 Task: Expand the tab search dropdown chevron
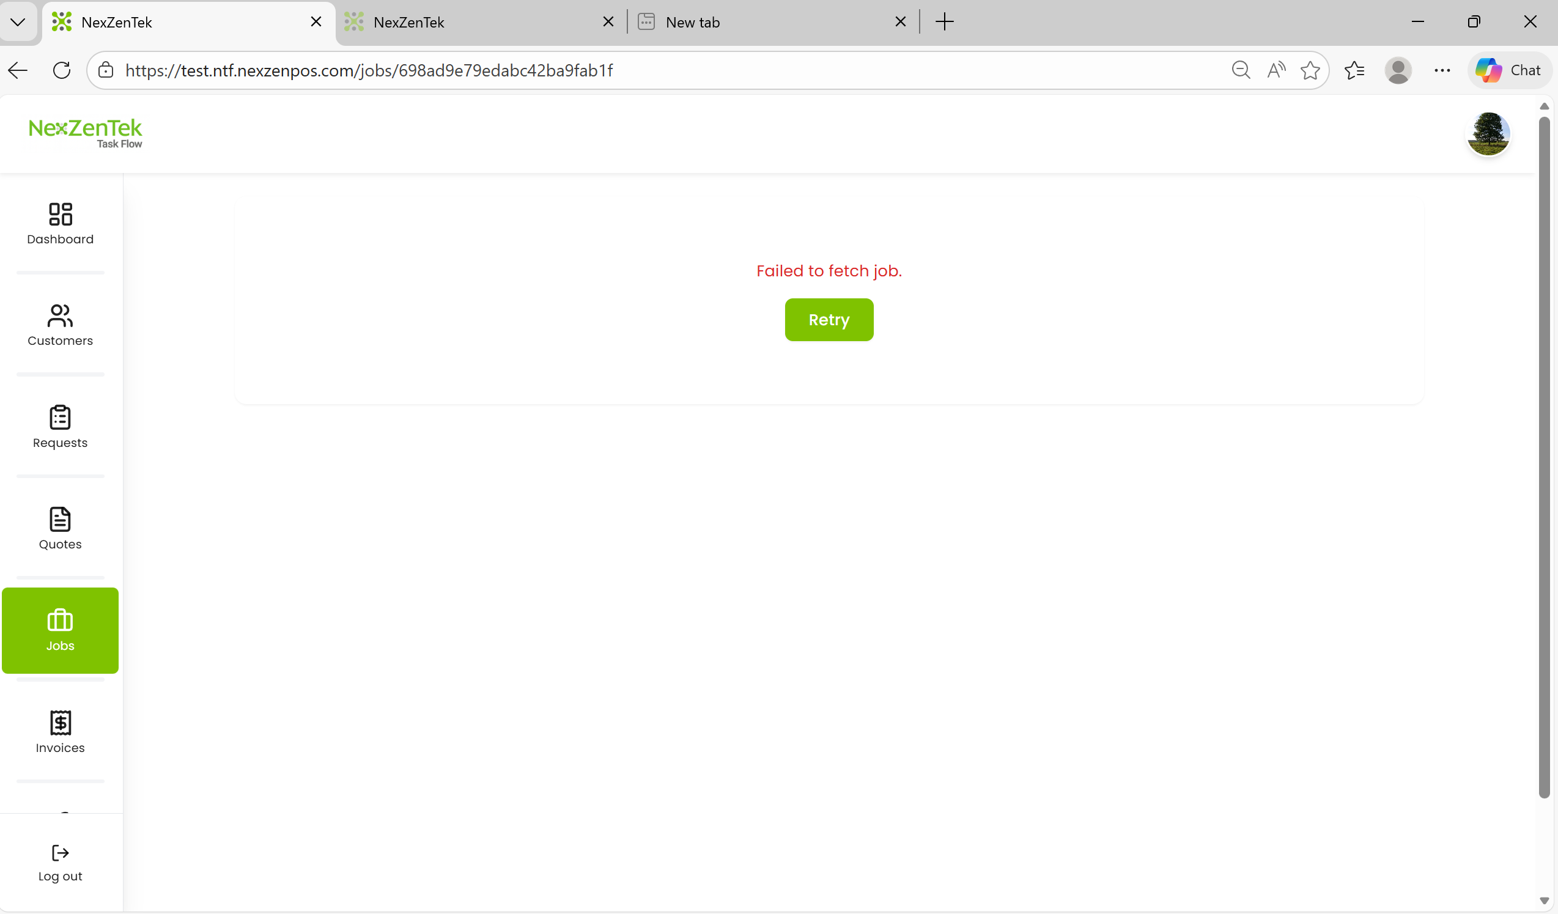18,22
